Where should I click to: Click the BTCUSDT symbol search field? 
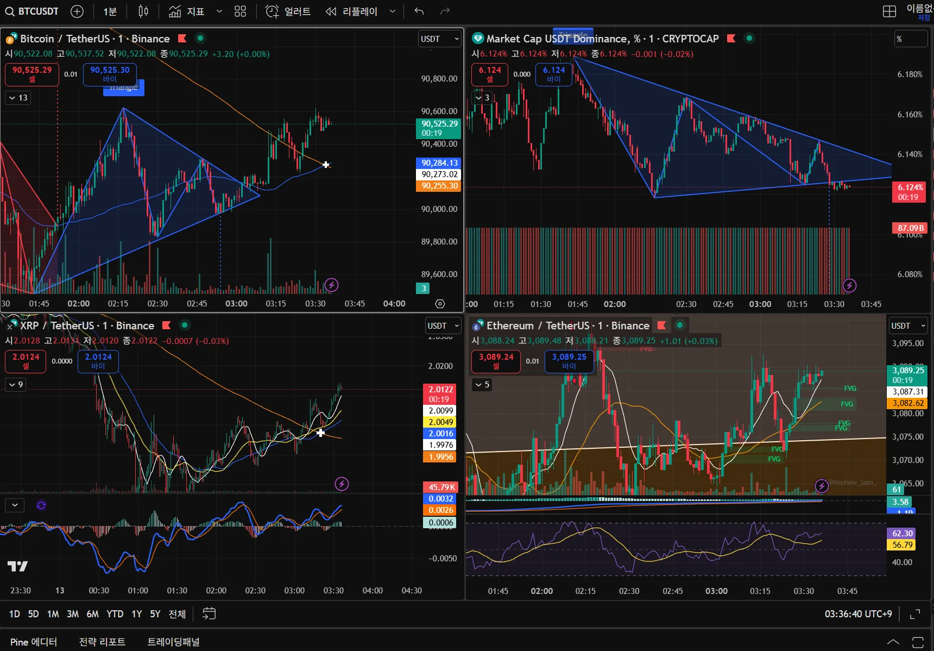(x=33, y=11)
